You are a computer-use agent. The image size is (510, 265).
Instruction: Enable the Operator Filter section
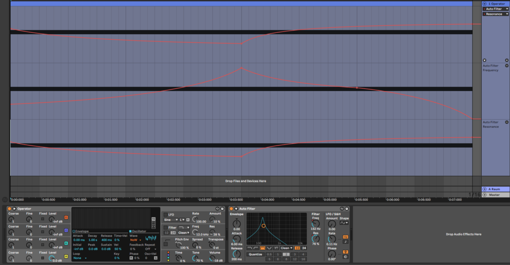pyautogui.click(x=166, y=228)
